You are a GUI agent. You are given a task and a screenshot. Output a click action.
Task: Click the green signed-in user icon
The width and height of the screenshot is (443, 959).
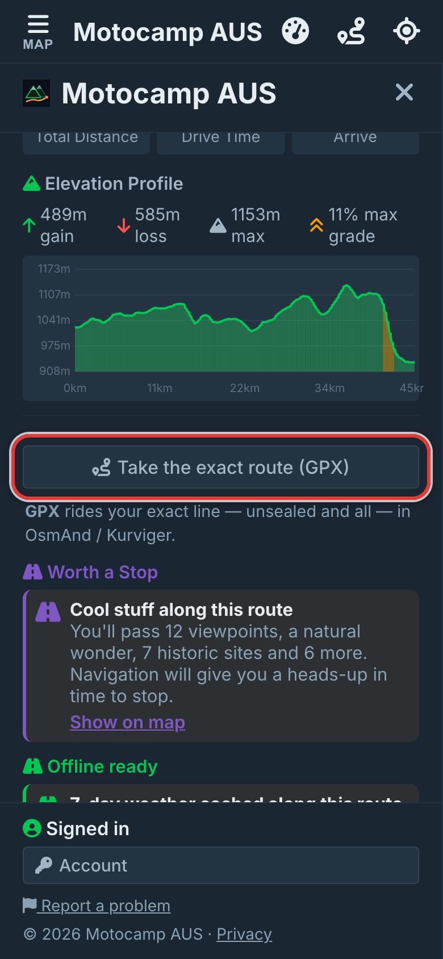pyautogui.click(x=32, y=828)
